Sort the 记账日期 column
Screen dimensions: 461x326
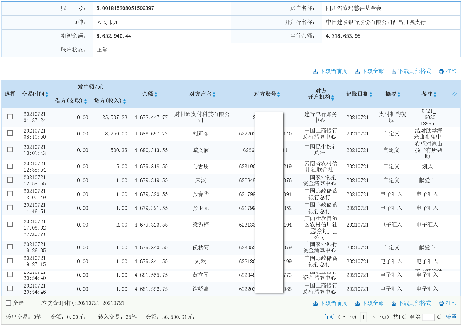(371, 94)
